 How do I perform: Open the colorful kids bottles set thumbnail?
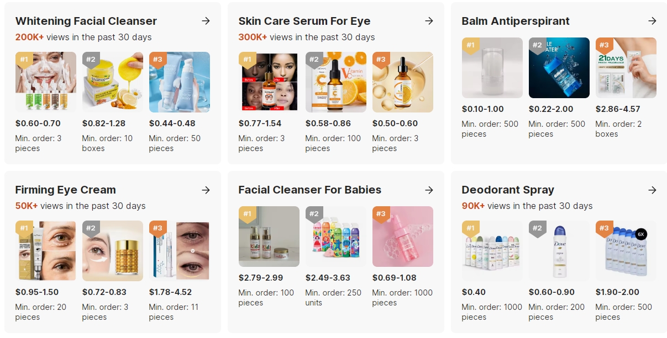[336, 237]
